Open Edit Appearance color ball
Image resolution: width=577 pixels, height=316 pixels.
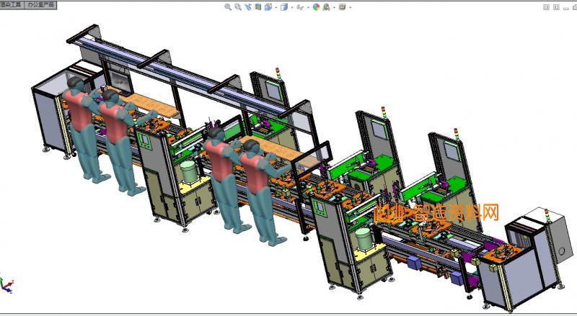pos(316,7)
